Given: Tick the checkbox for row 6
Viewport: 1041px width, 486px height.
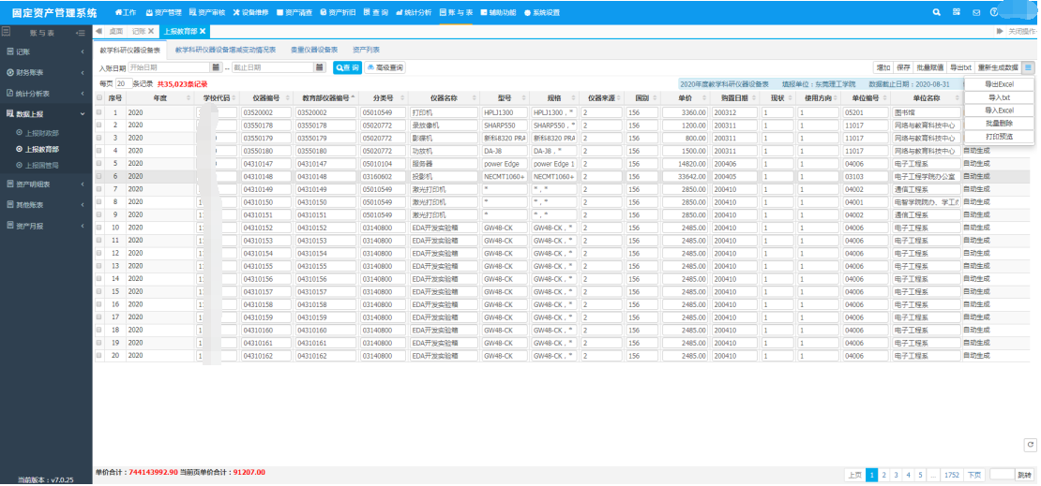Looking at the screenshot, I should 99,176.
